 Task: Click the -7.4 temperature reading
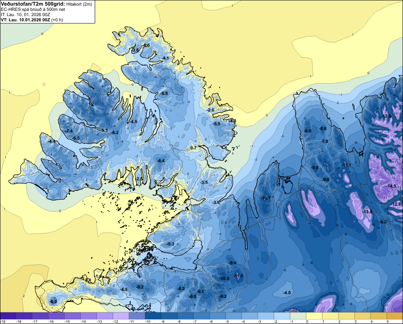[x=69, y=131]
